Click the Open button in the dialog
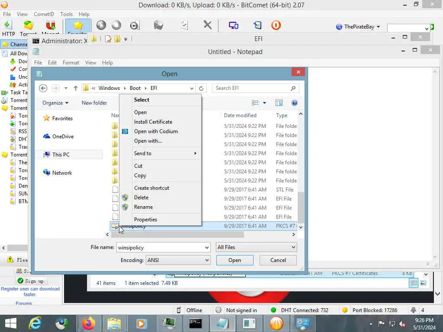443x332 pixels. coord(235,260)
